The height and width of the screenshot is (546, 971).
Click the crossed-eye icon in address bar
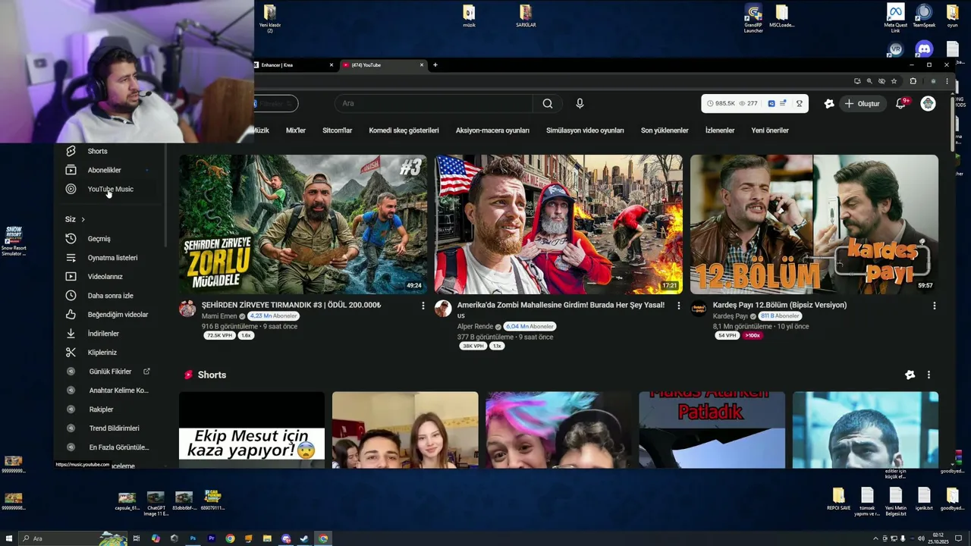click(x=881, y=81)
